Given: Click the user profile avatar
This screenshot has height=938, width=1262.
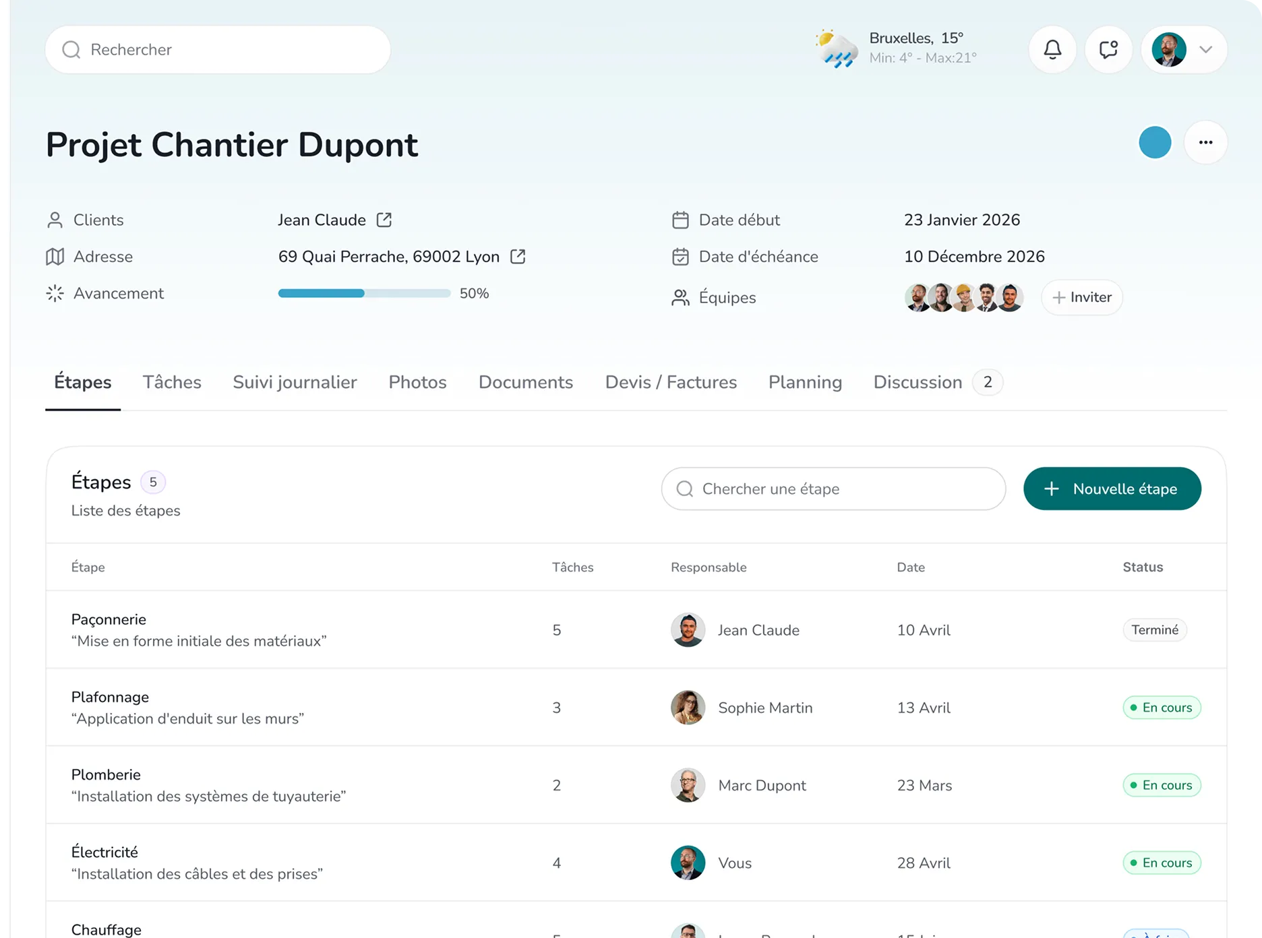Looking at the screenshot, I should coord(1169,49).
